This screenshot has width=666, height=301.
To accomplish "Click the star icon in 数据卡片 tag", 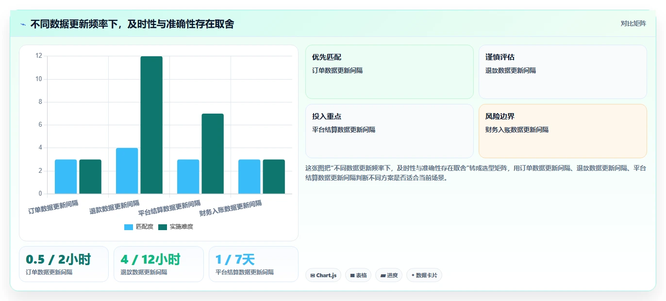I will pyautogui.click(x=413, y=275).
